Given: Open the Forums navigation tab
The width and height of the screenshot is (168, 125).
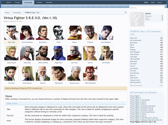Looking at the screenshot, I should [x=17, y=2].
